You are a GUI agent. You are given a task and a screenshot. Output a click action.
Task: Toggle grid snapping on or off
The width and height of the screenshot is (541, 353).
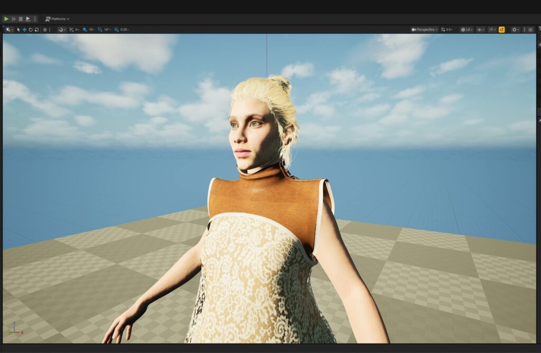tap(85, 30)
